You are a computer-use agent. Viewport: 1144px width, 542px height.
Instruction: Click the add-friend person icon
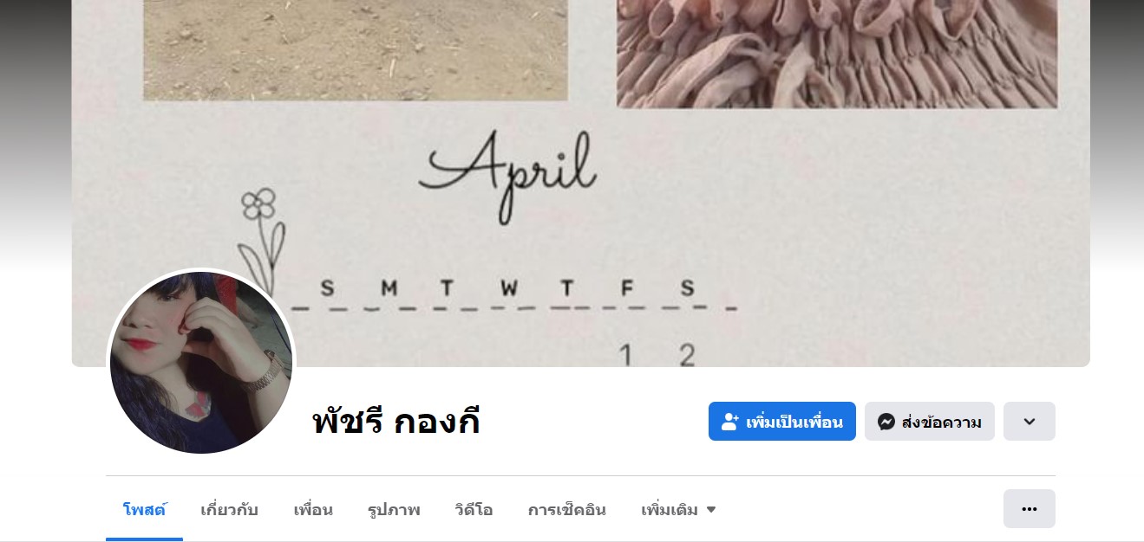coord(730,422)
